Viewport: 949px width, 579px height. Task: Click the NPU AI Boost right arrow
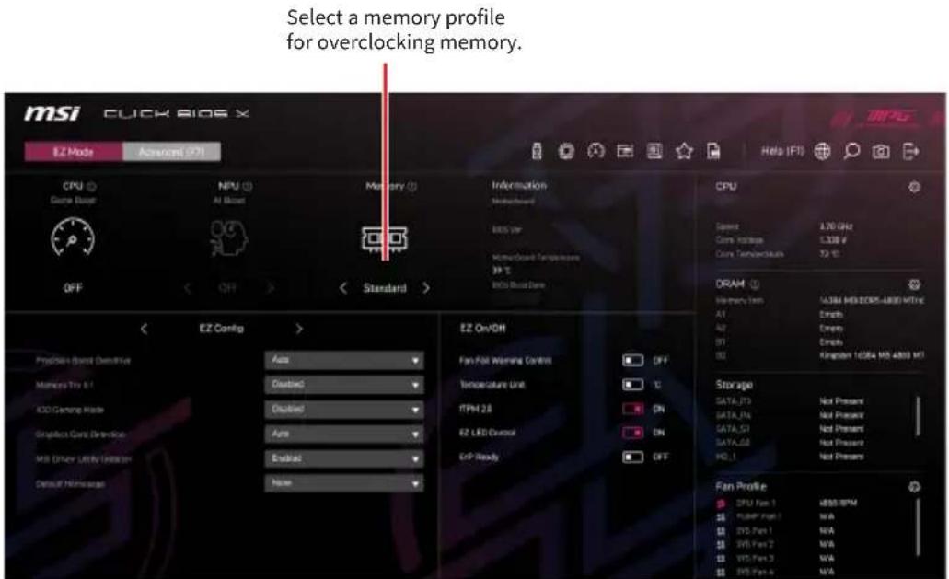click(271, 288)
